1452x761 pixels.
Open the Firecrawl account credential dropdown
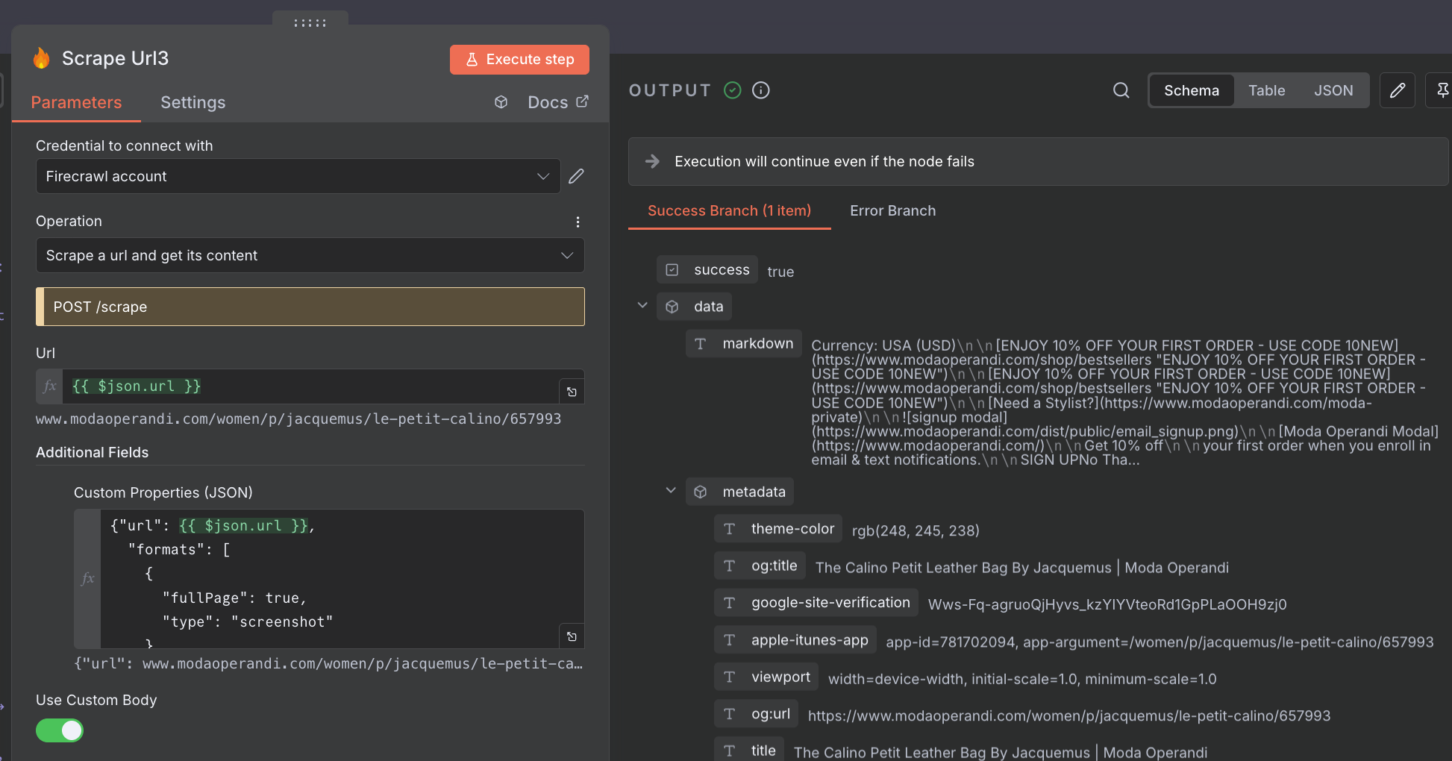(298, 176)
